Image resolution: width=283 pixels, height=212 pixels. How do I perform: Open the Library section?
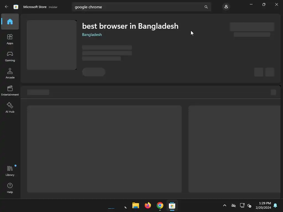pos(10,171)
